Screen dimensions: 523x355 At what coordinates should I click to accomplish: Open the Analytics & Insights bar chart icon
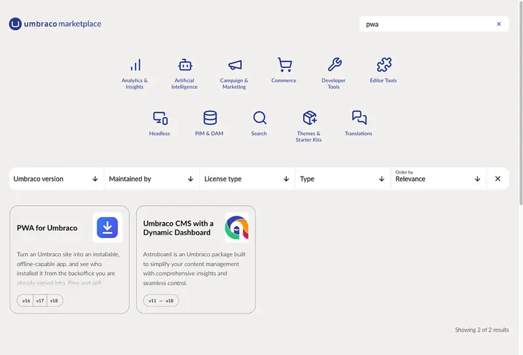coord(135,65)
